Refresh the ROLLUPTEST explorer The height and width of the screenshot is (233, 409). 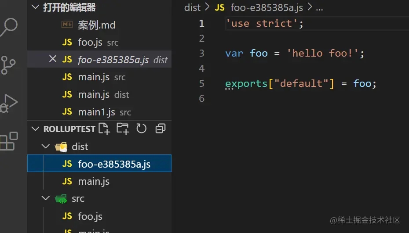click(x=141, y=129)
